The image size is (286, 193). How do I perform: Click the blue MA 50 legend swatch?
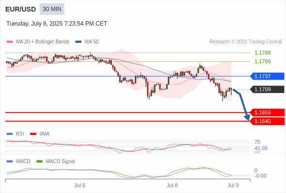(x=79, y=42)
